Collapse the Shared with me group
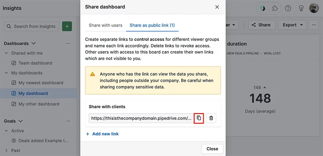This screenshot has height=156, width=323. 6,53
